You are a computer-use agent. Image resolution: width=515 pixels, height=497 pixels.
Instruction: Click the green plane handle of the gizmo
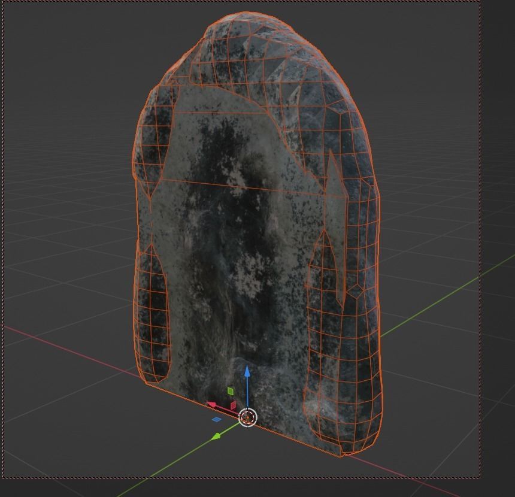coord(231,391)
